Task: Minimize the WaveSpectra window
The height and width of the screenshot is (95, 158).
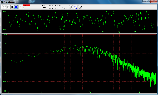Action: tap(145, 1)
